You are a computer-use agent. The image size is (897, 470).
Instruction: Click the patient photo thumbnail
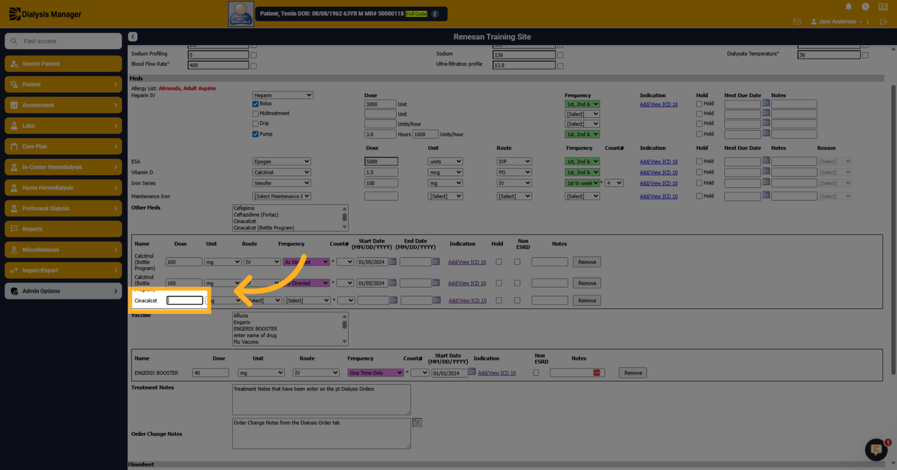(x=241, y=14)
